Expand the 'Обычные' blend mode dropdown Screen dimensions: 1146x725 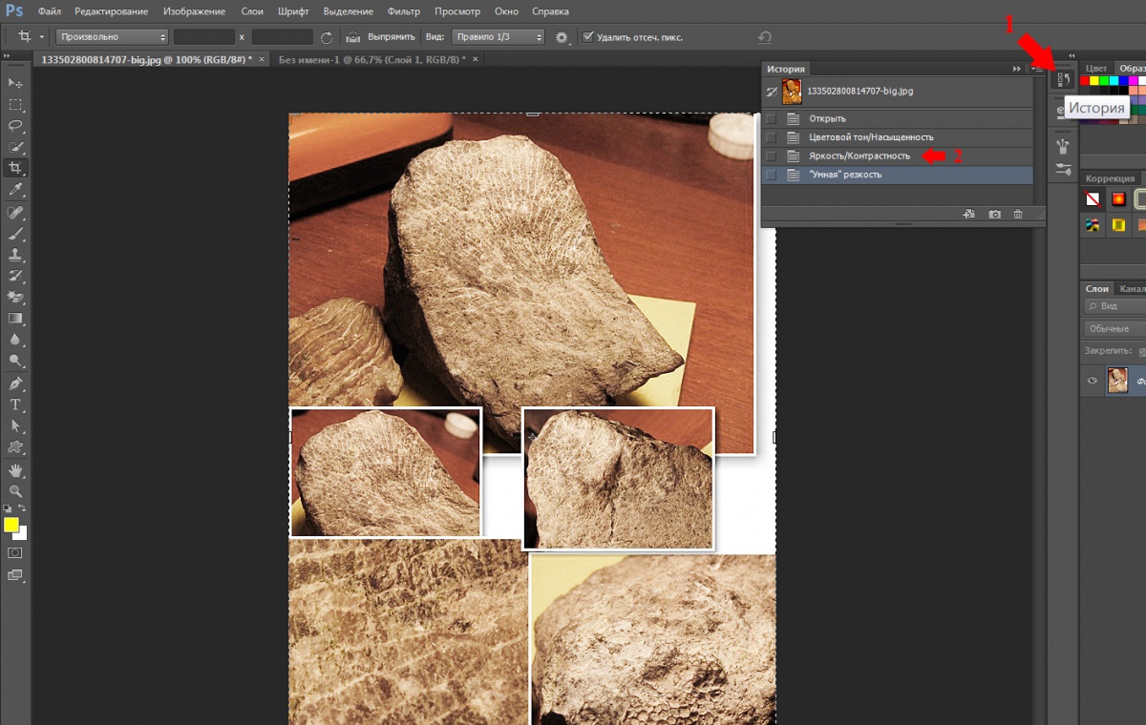coord(1114,328)
